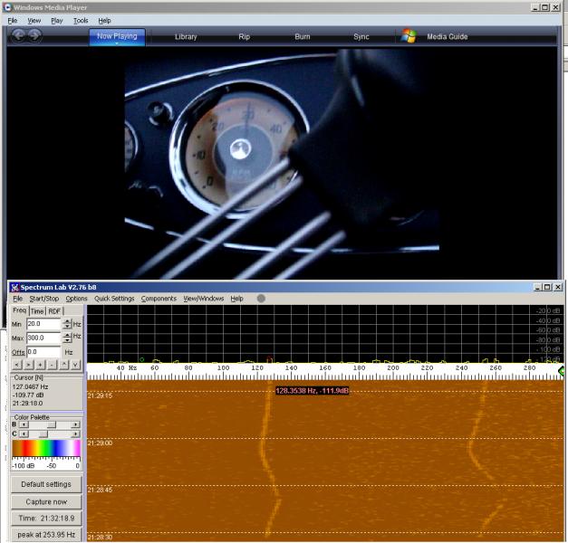The width and height of the screenshot is (568, 543).
Task: Click the rainbow color palette bar
Action: (x=45, y=449)
